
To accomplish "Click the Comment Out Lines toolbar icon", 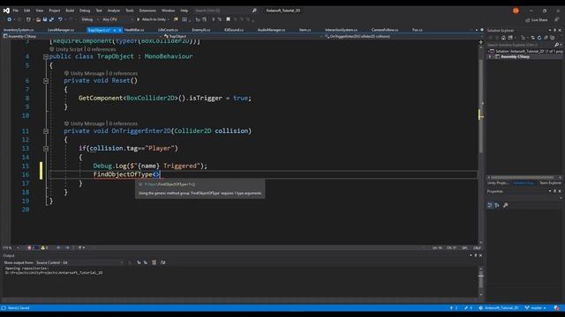I will (x=214, y=19).
